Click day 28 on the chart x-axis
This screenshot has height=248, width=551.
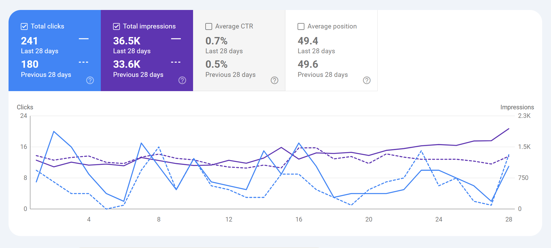(x=509, y=219)
